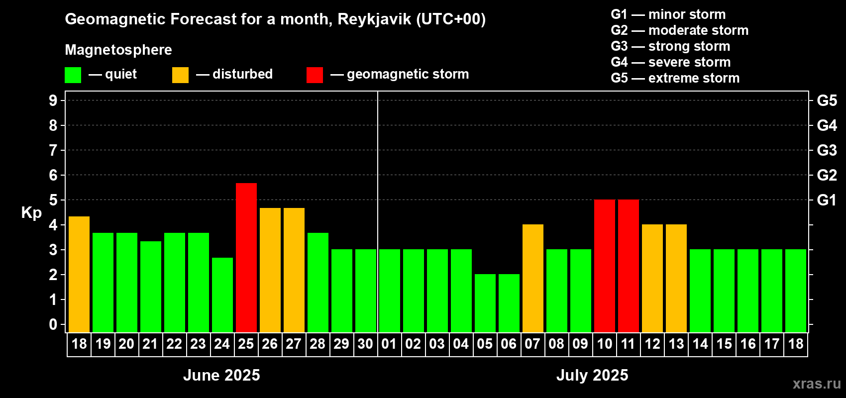Click the green bar for July 09

pos(581,291)
